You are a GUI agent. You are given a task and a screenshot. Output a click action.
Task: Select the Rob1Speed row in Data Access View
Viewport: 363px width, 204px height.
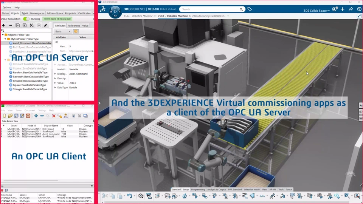[x=47, y=129]
